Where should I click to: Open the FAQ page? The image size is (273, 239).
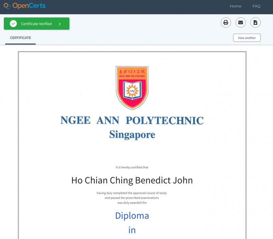coord(256,6)
